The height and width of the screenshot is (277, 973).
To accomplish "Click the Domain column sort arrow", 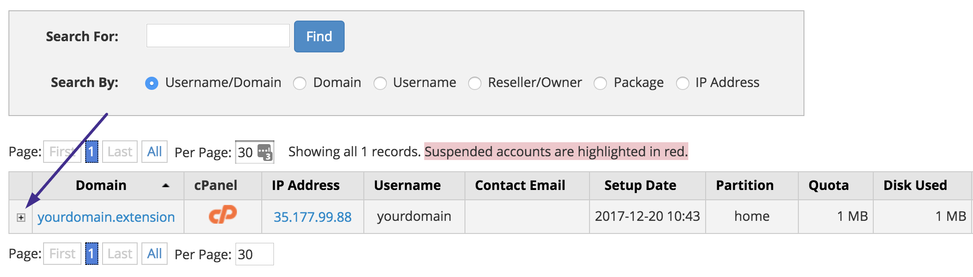I will point(165,186).
